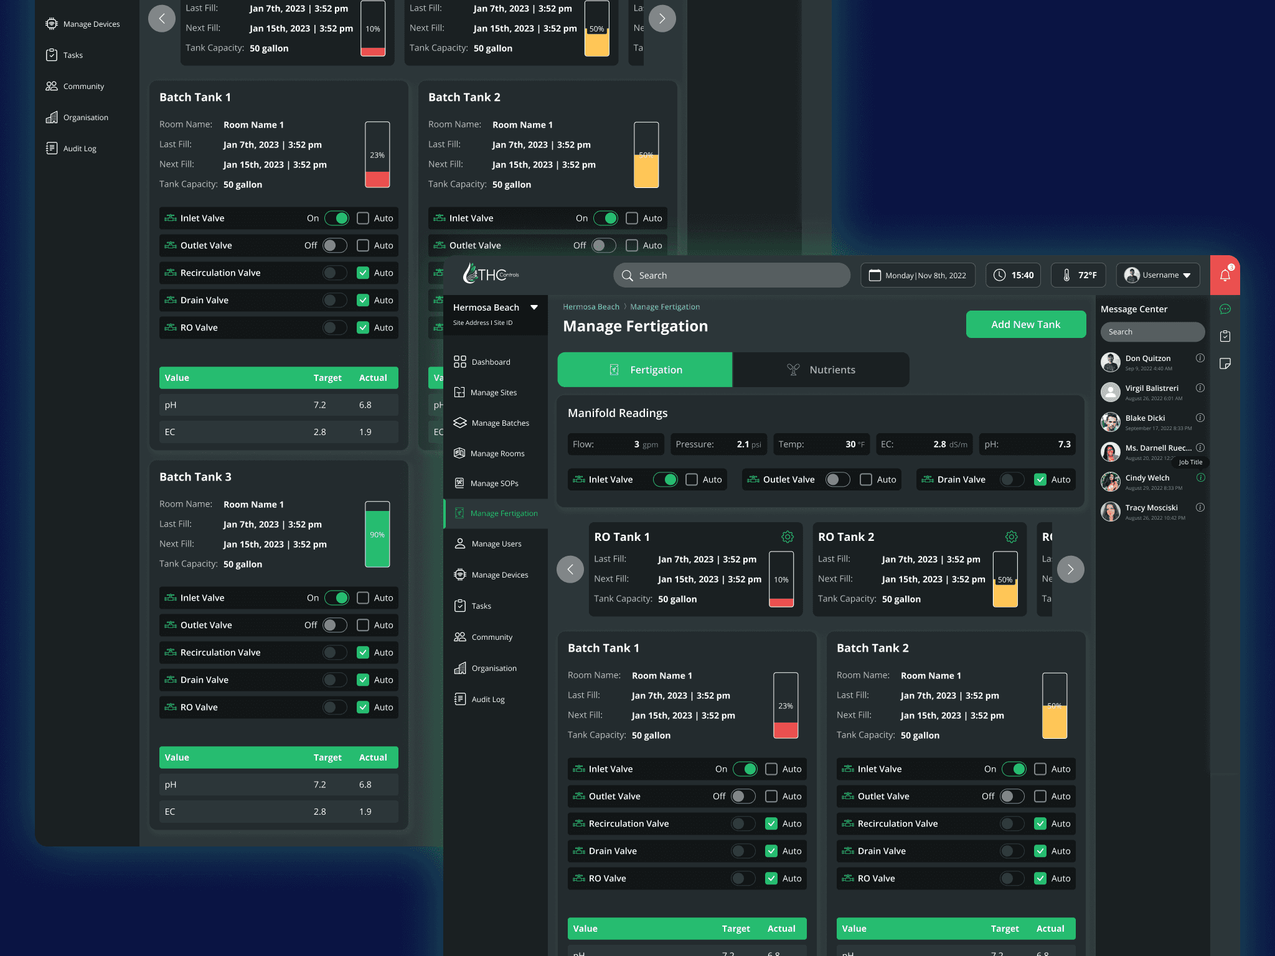The width and height of the screenshot is (1275, 956).
Task: Click Audit Log icon in front window sidebar
Action: click(460, 699)
